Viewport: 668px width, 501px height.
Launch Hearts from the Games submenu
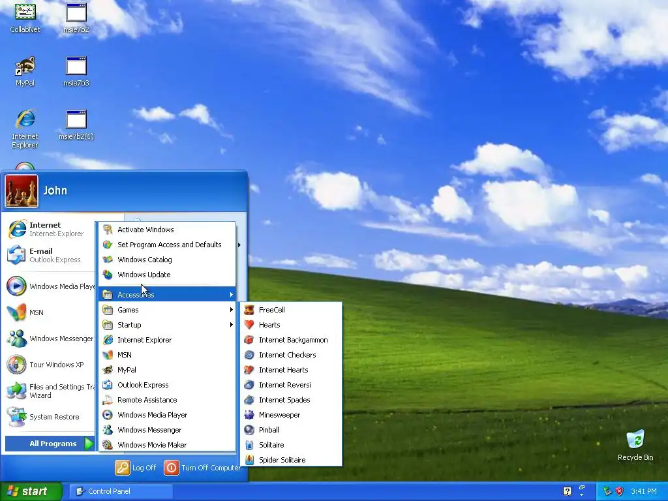point(291,325)
